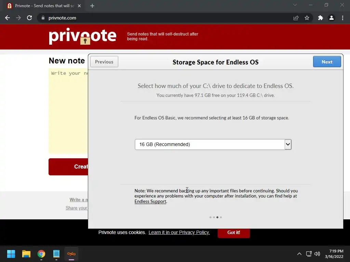Click the Write a note footer link

pyautogui.click(x=79, y=200)
